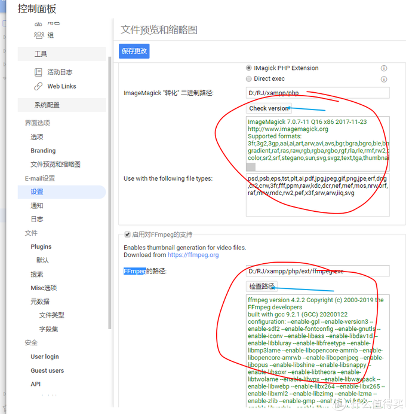Open 活动日志 in sidebar
Screen dimensions: 406x414
(x=60, y=72)
